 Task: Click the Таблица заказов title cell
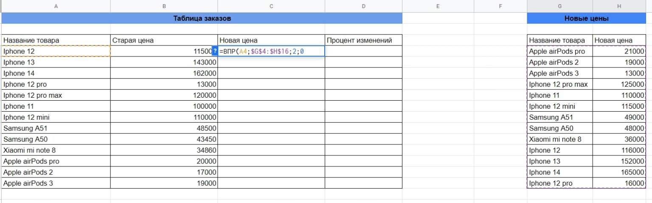tap(202, 18)
